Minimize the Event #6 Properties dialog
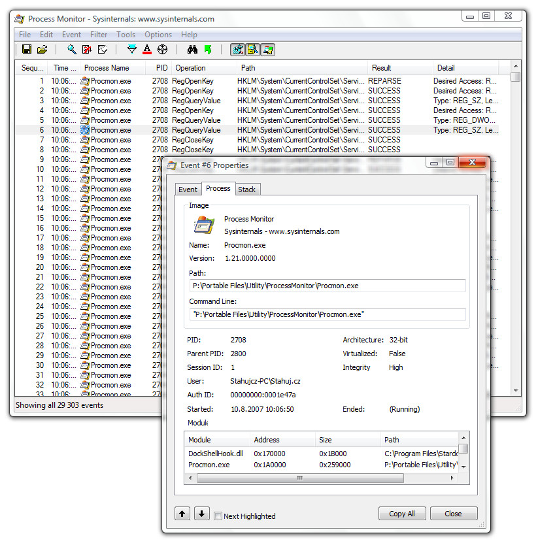Image resolution: width=538 pixels, height=547 pixels. click(x=434, y=163)
